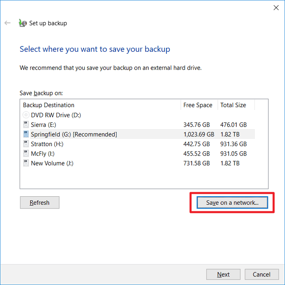Screen dimensions: 285x285
Task: Click the DVD RW Drive disc icon
Action: [26, 115]
